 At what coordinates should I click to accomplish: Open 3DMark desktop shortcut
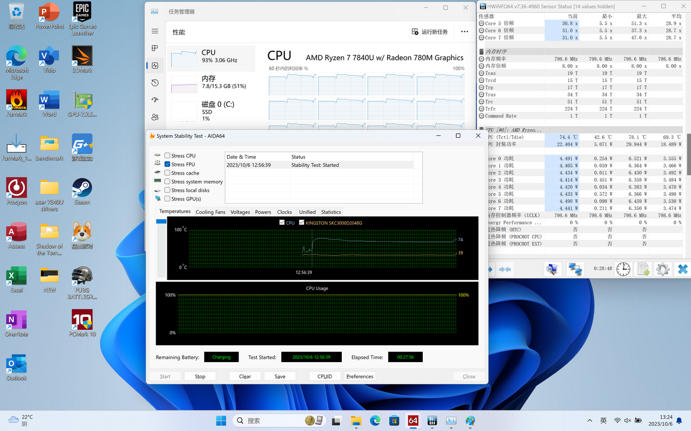coord(82,59)
